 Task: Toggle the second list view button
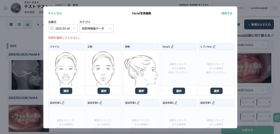19,25
